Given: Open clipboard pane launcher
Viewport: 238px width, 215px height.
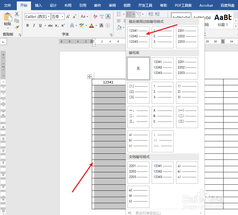Looking at the screenshot, I should click(20, 35).
